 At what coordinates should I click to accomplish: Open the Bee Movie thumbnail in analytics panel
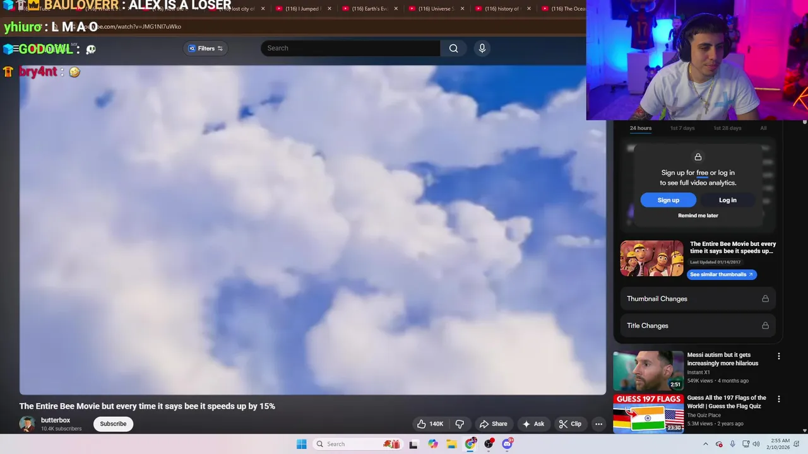click(x=651, y=259)
